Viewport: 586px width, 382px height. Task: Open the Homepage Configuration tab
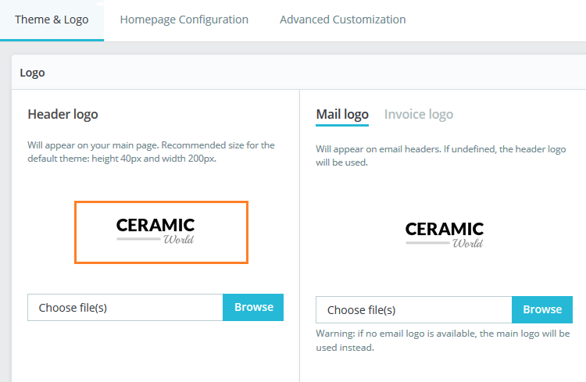pos(184,20)
